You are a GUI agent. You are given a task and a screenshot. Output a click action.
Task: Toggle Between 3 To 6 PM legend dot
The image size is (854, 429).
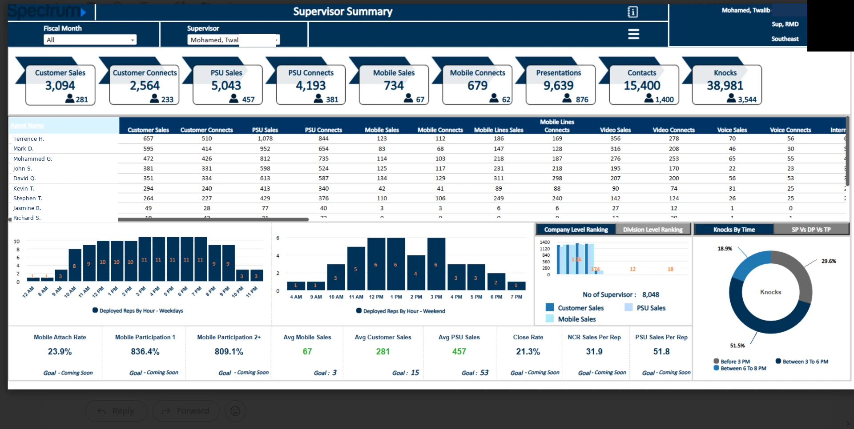(778, 361)
